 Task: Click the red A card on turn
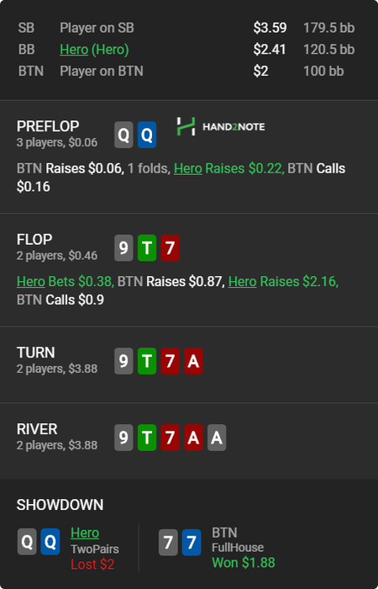[193, 361]
